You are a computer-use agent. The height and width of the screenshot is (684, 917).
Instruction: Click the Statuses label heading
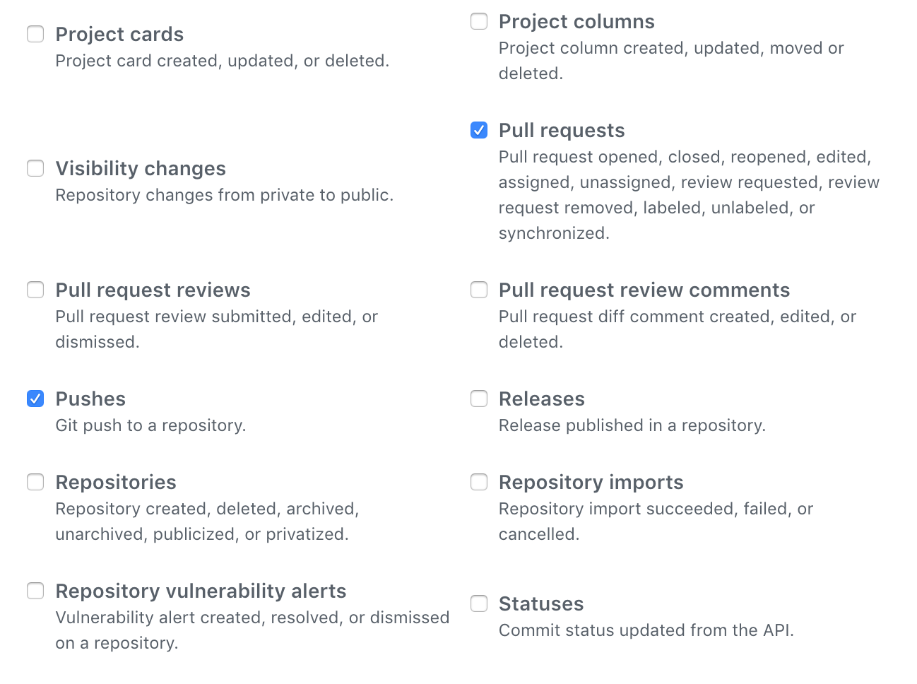pos(541,604)
